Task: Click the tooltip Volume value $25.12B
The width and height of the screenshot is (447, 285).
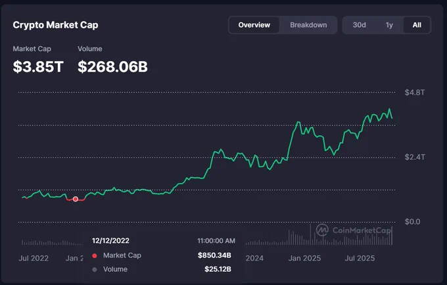Action: (218, 269)
